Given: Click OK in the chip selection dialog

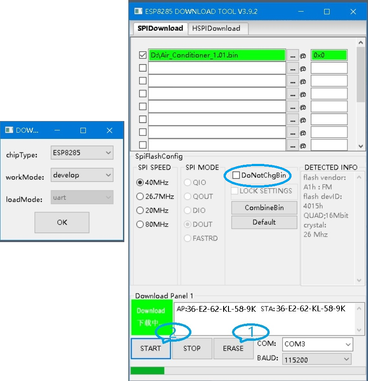Looking at the screenshot, I should tap(62, 222).
